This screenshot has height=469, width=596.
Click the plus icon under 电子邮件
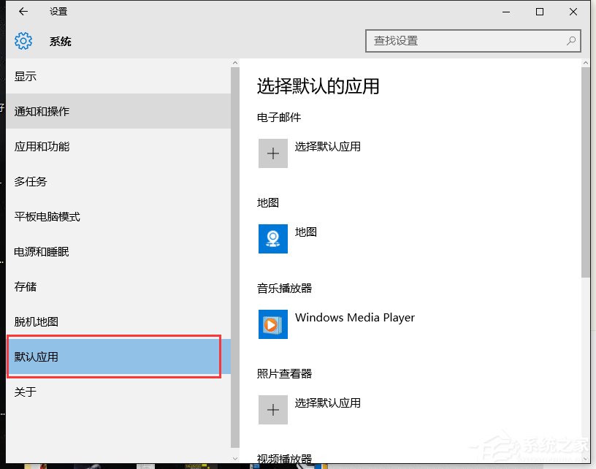click(272, 153)
